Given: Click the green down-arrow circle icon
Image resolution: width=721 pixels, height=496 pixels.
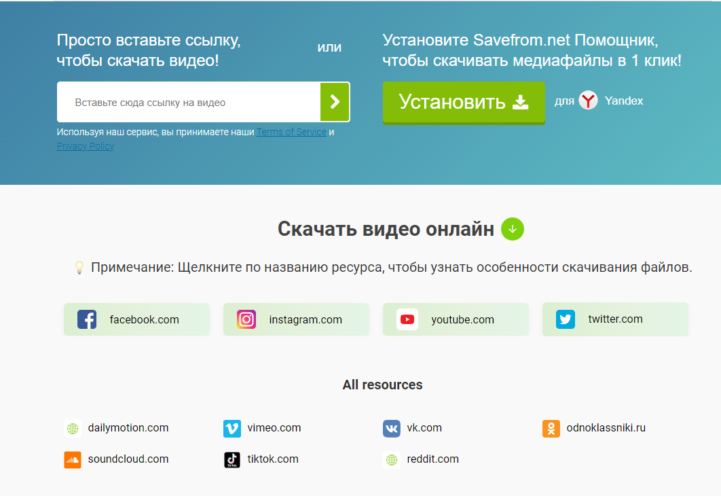Looking at the screenshot, I should click(x=513, y=229).
